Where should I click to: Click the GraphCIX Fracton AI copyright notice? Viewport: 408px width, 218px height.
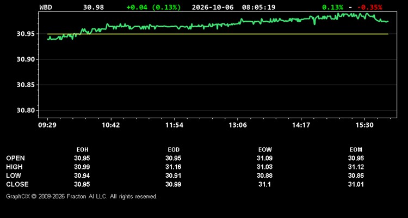[82, 196]
